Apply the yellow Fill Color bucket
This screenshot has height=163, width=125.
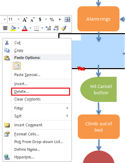13,28
